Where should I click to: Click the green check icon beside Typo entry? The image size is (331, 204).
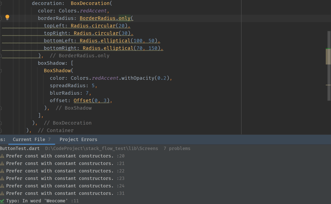click(x=2, y=201)
